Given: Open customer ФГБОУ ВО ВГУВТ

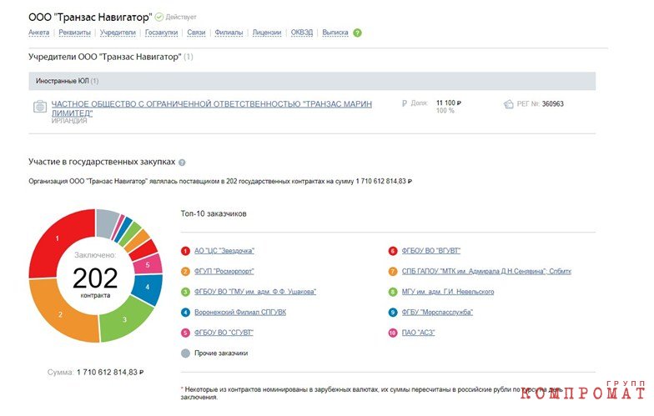Looking at the screenshot, I should click(x=430, y=251).
